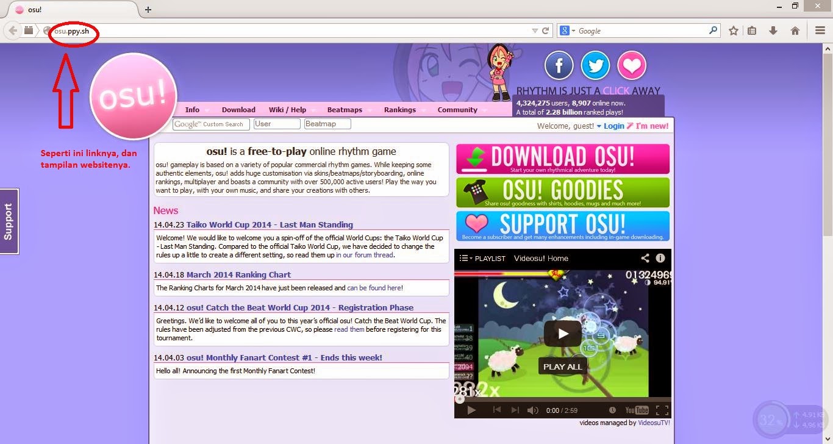
Task: Click the OSU! GOODIES banner
Action: tap(562, 193)
